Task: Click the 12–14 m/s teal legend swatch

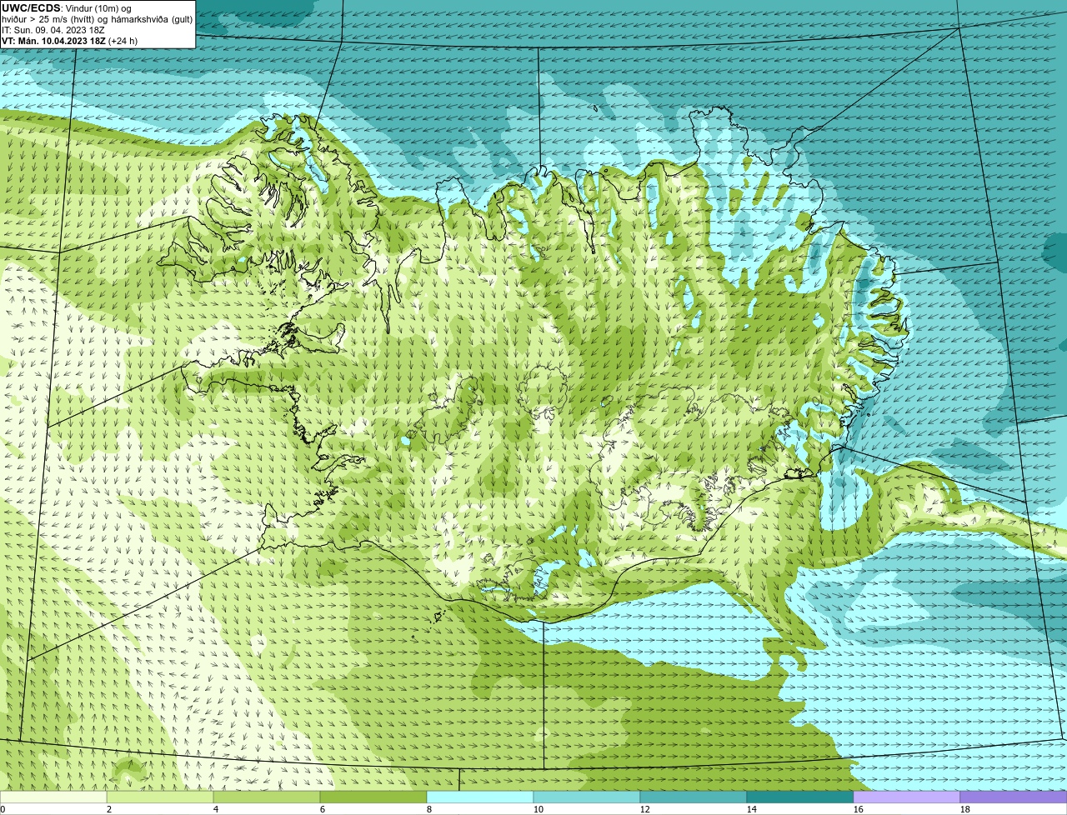Action: point(694,797)
